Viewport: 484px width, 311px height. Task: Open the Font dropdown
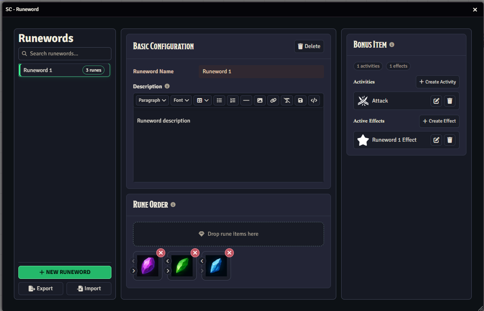click(x=181, y=101)
